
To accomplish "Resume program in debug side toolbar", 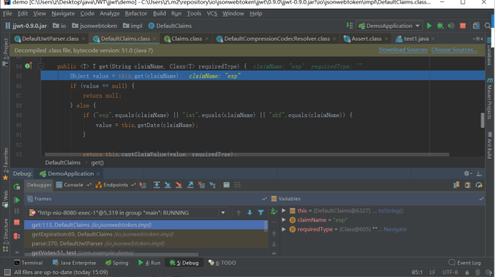I will 17,200.
